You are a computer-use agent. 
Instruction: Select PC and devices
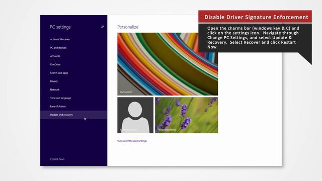point(58,48)
